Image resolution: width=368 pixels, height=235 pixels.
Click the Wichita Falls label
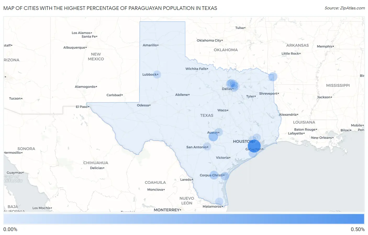[196, 69]
